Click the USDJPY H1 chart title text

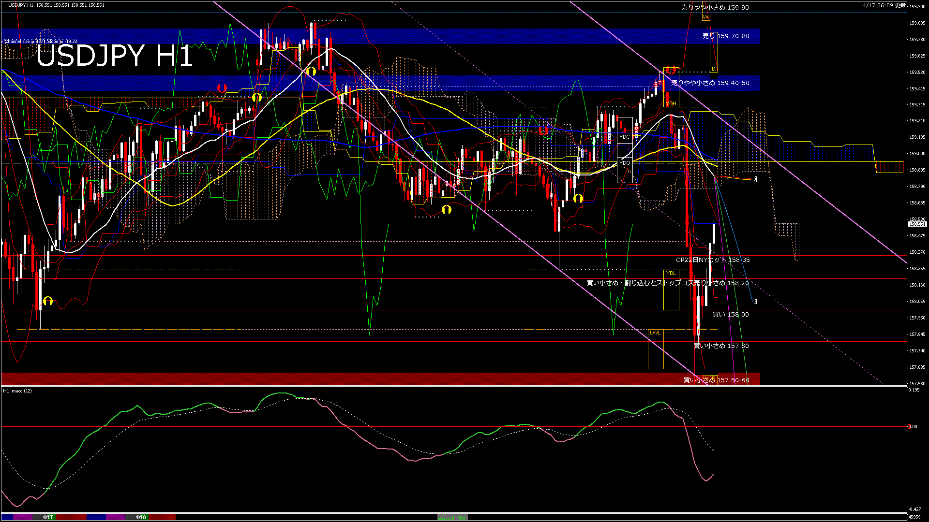[x=114, y=56]
